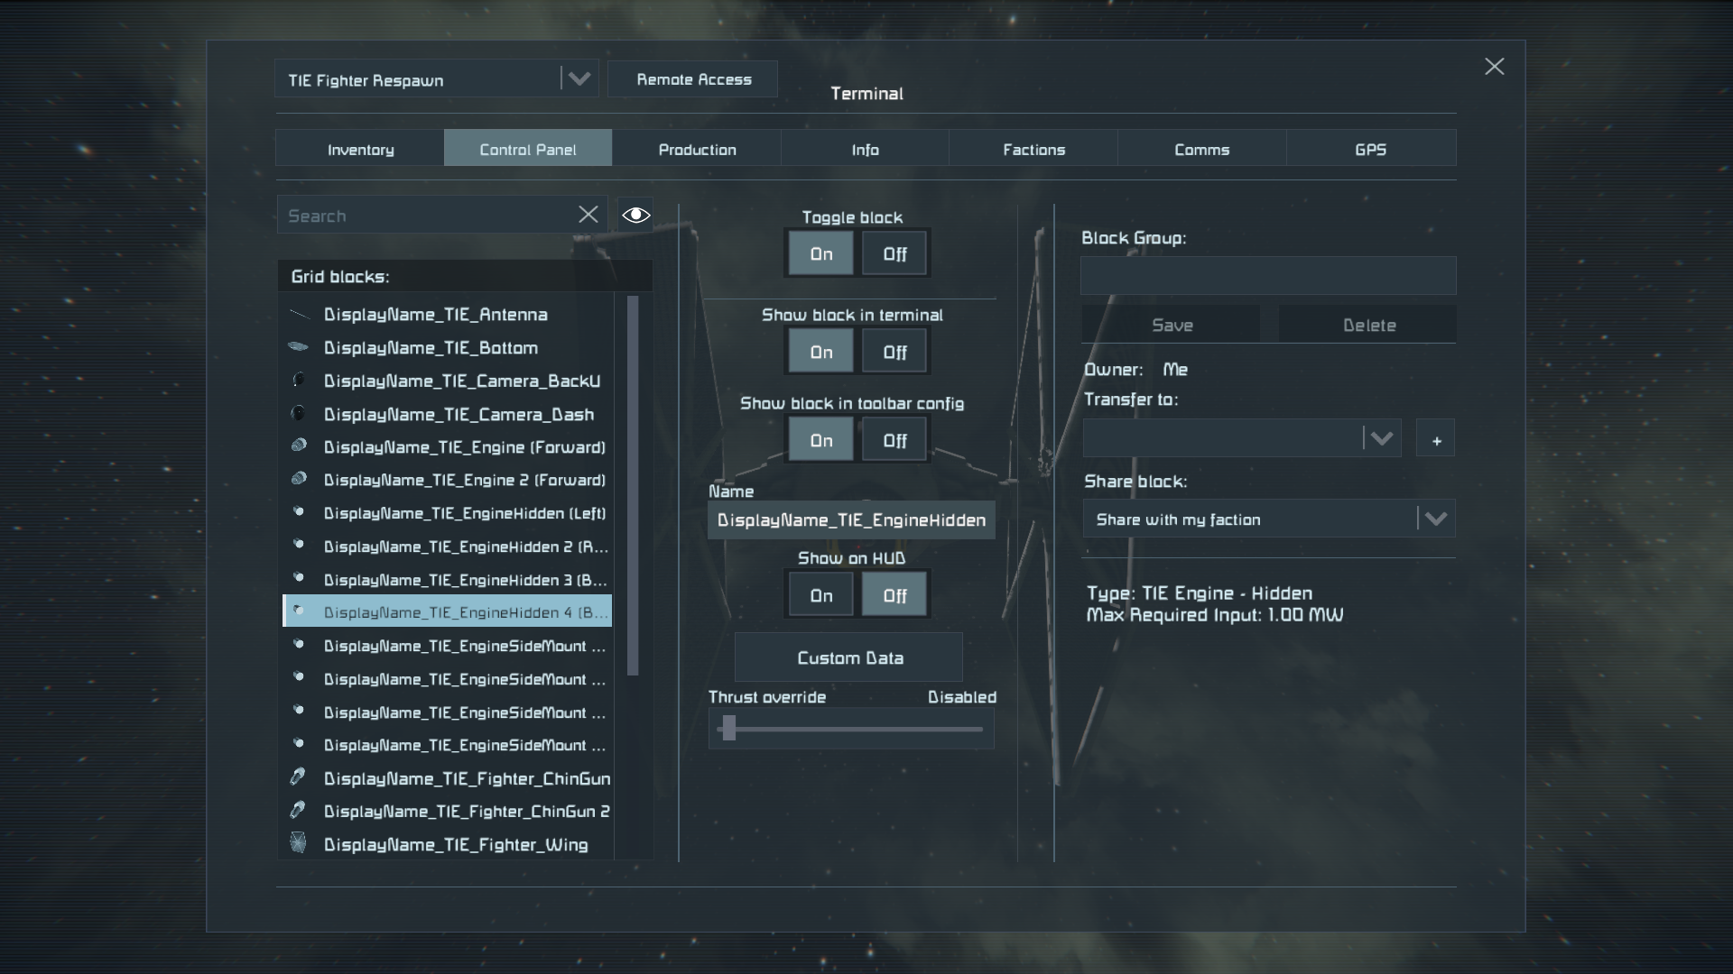Switch to the Inventory tab
The width and height of the screenshot is (1733, 974).
360,149
